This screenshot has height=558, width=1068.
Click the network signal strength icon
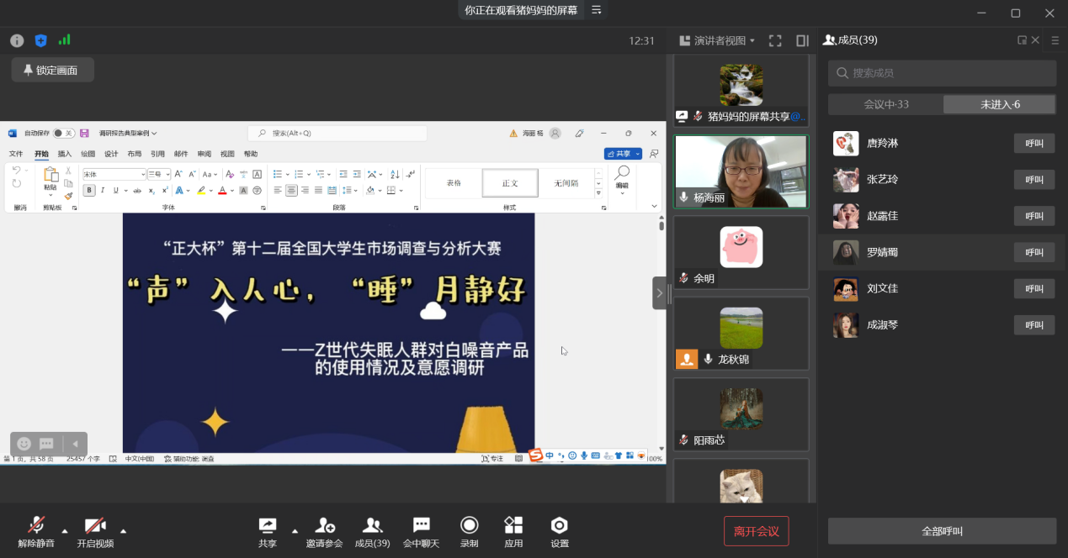[65, 40]
